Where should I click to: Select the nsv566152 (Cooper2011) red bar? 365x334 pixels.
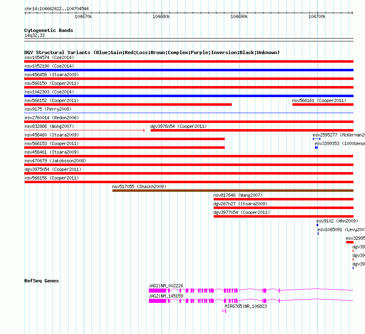128,105
